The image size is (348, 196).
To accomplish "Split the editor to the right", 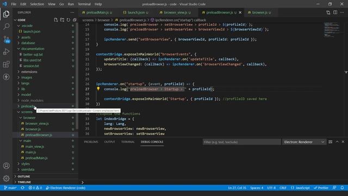I will (335, 13).
